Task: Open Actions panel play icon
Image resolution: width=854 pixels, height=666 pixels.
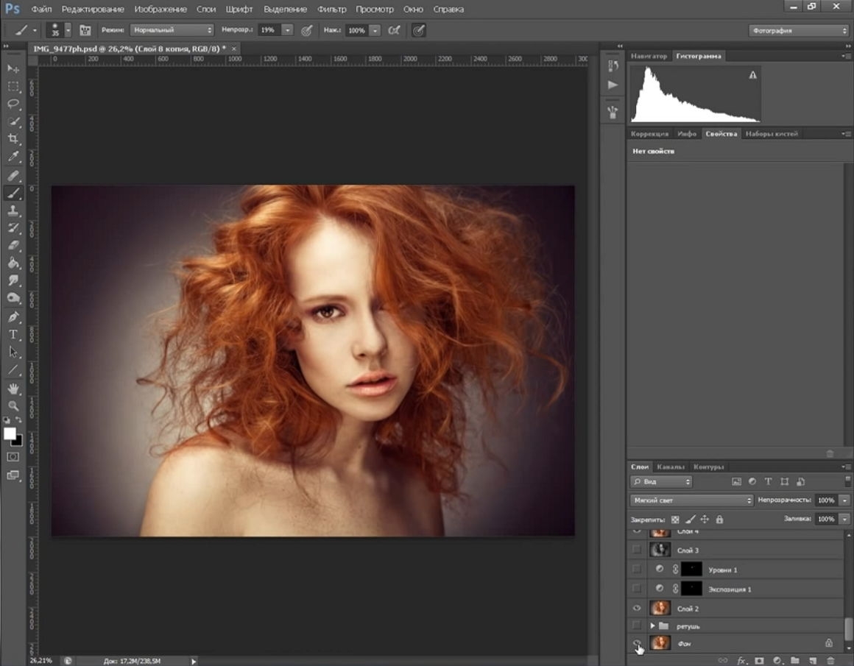Action: coord(613,85)
